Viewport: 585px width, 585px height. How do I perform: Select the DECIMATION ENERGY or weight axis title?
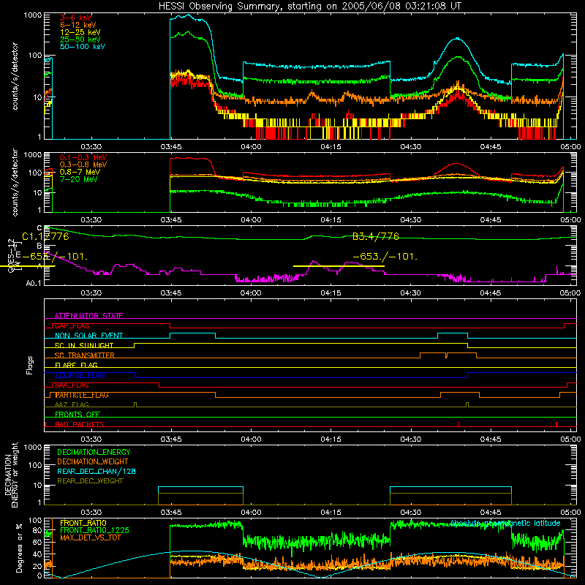[11, 475]
